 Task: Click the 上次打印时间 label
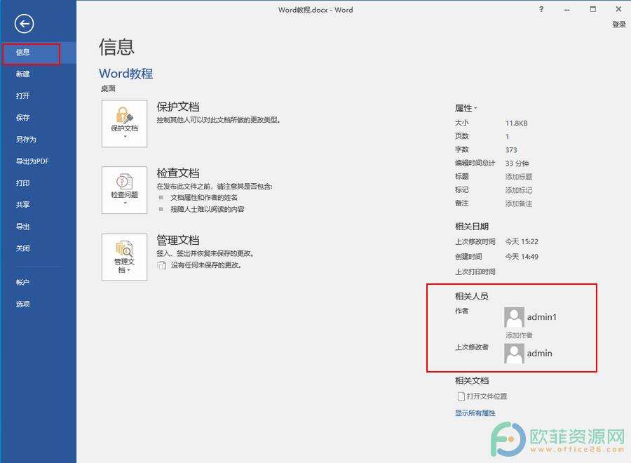[475, 271]
